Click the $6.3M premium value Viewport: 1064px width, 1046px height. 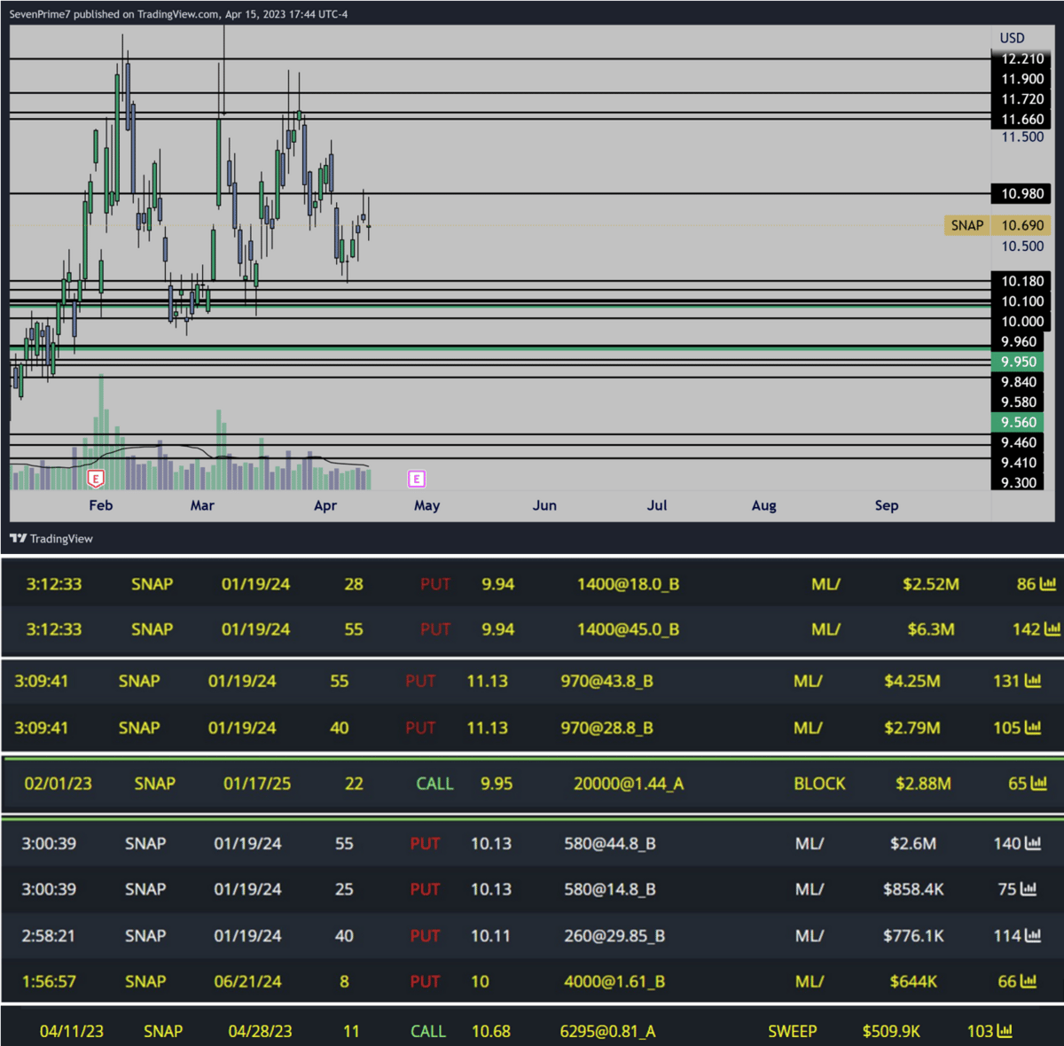coord(931,629)
